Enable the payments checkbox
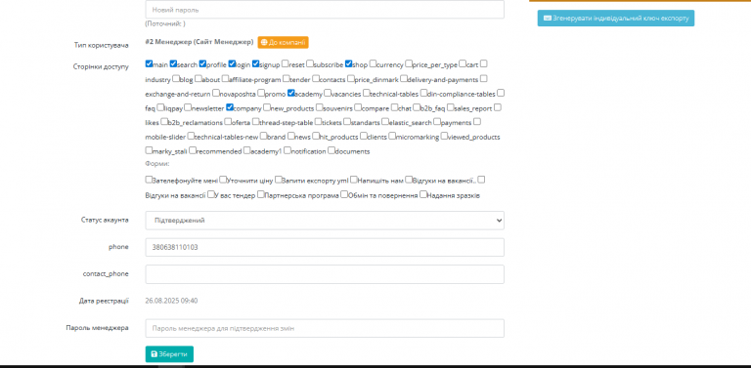751x368 pixels. coord(437,122)
